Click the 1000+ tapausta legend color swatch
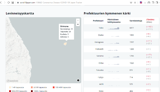Screen dimensions: 160x92 tap(32, 91)
